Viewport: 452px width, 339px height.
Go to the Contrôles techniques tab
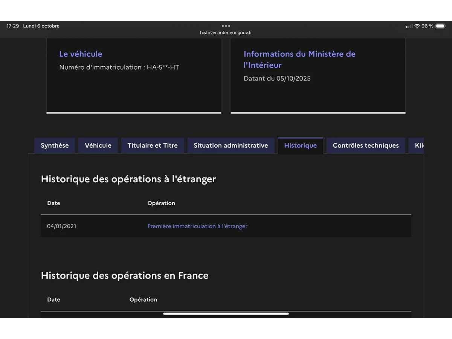coord(366,145)
